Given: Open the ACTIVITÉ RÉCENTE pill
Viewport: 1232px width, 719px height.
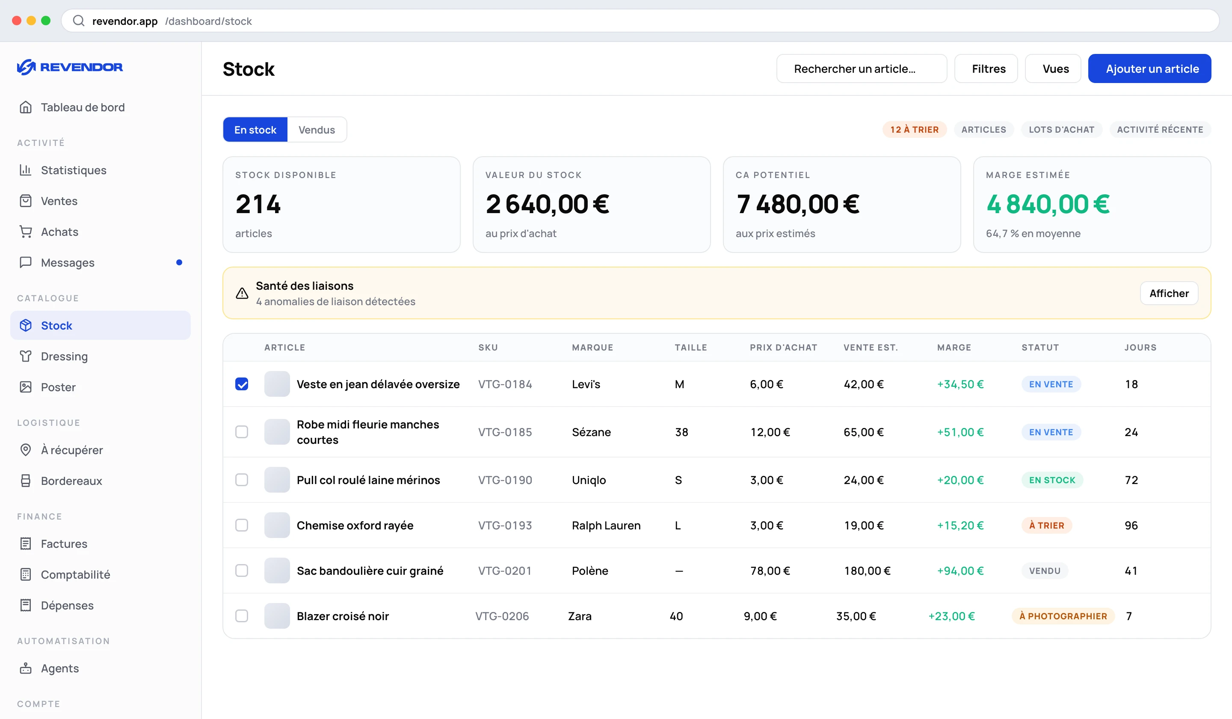Looking at the screenshot, I should [x=1160, y=130].
